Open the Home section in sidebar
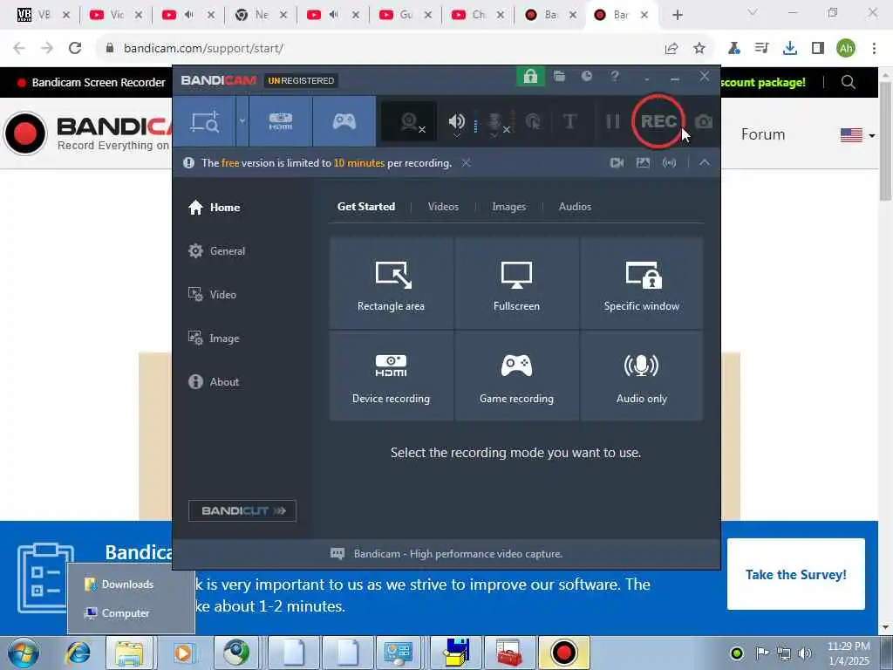This screenshot has height=670, width=893. [215, 208]
